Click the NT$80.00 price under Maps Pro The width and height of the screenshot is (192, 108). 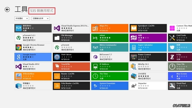(x=104, y=31)
